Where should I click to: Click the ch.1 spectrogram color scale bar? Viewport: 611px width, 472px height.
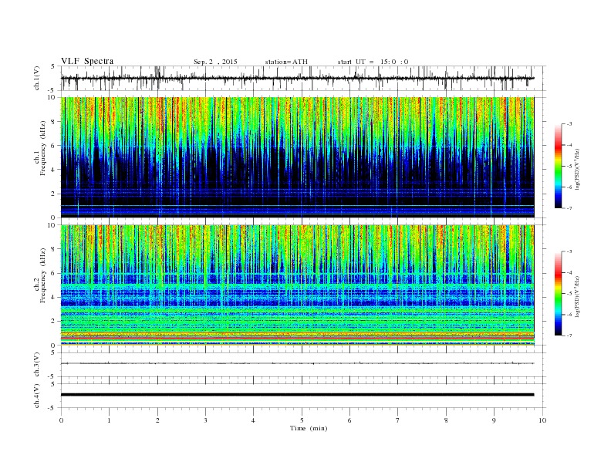point(558,166)
